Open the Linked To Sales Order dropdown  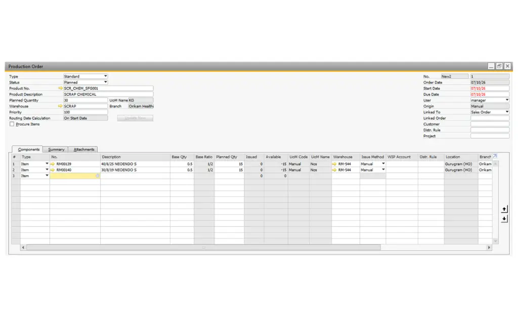507,112
